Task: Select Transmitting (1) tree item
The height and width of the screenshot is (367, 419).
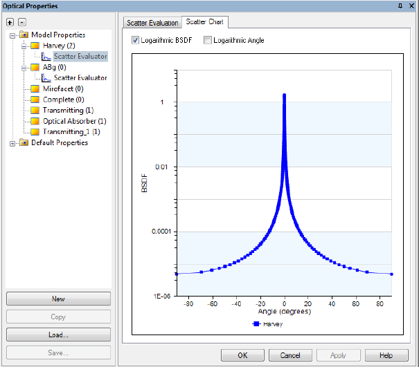Action: click(69, 110)
